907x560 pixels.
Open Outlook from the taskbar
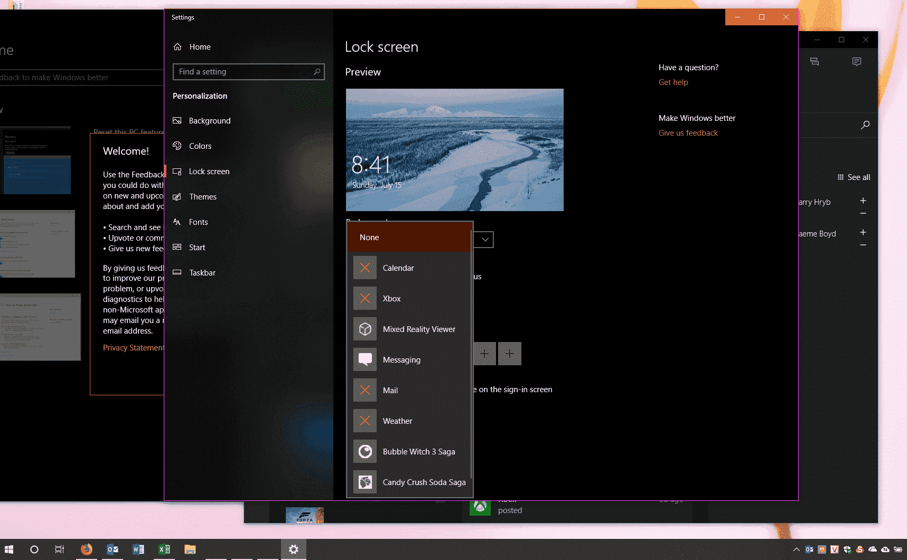pyautogui.click(x=113, y=549)
